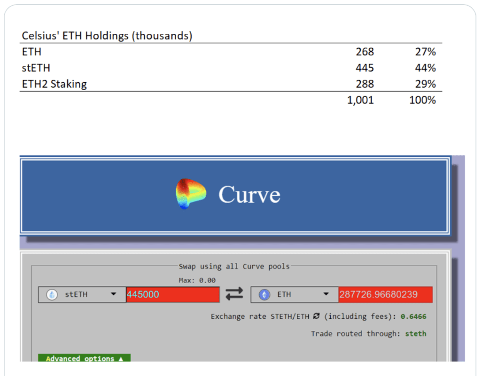Click the Max: 0.00 balance label

click(197, 280)
